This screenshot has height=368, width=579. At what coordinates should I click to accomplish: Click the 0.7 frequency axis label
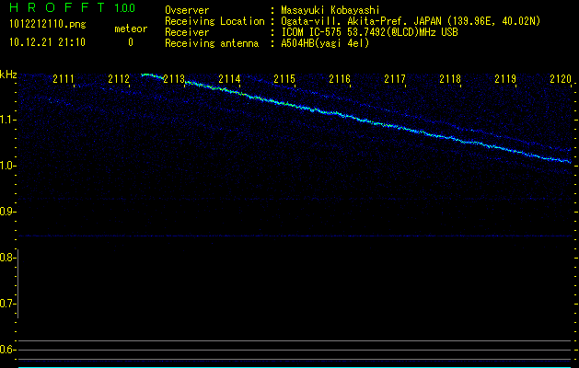(7, 304)
